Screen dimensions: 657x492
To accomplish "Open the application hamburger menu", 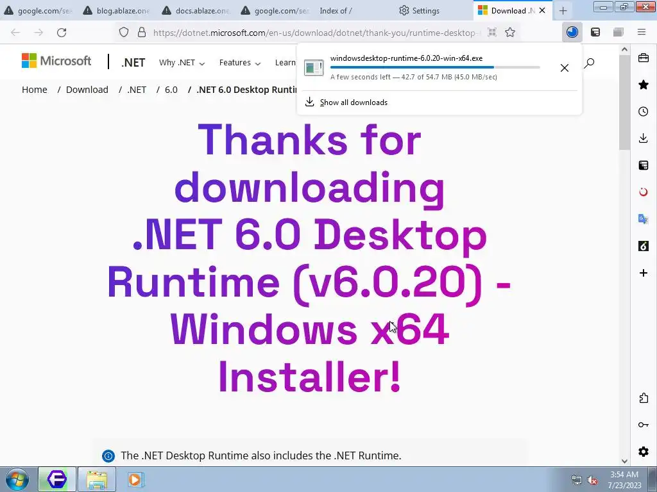I will click(642, 32).
